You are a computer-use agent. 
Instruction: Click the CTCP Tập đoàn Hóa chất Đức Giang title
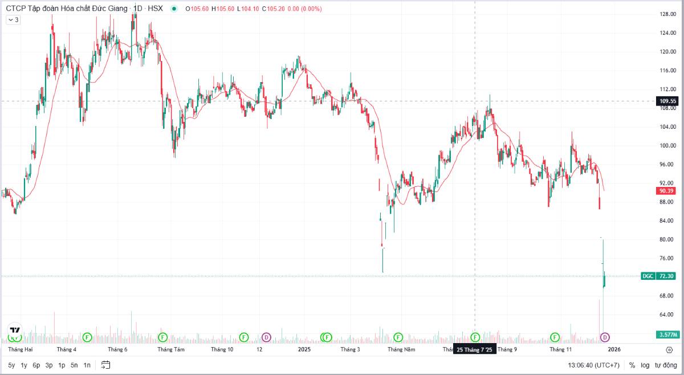[67, 9]
